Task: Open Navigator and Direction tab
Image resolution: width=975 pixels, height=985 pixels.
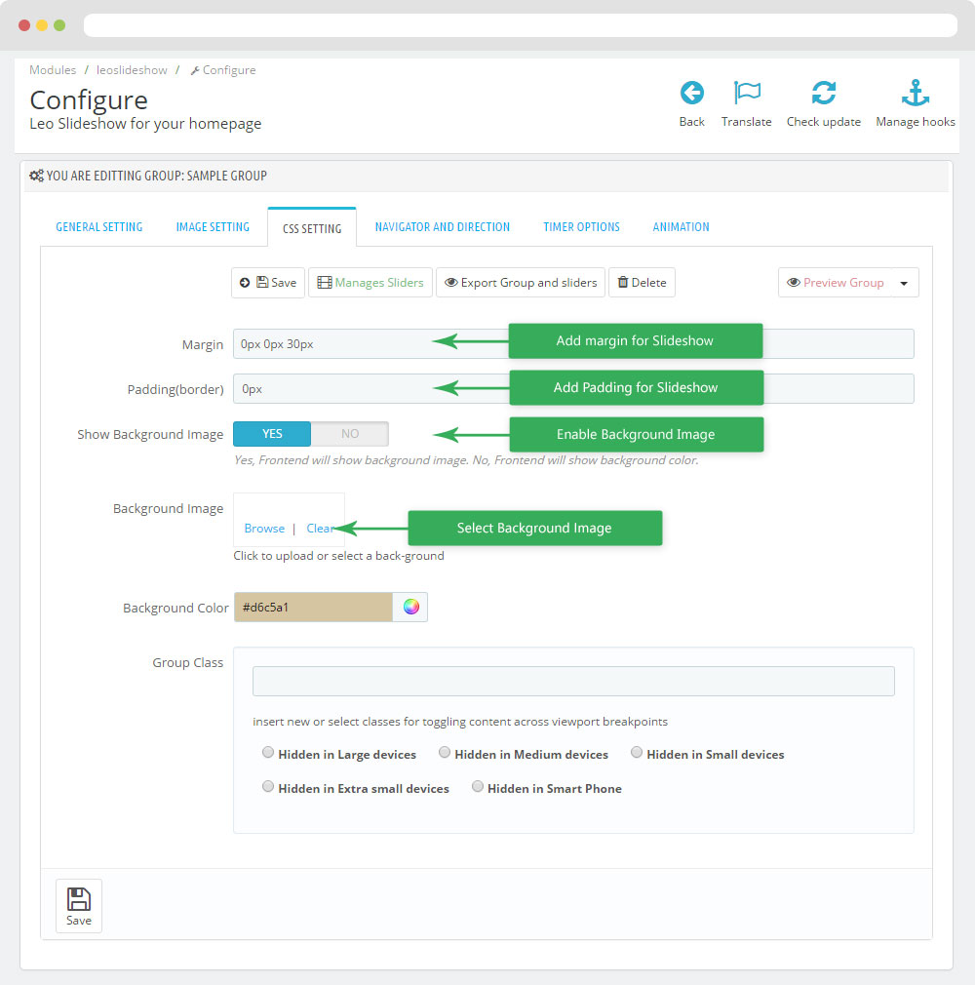Action: tap(443, 227)
